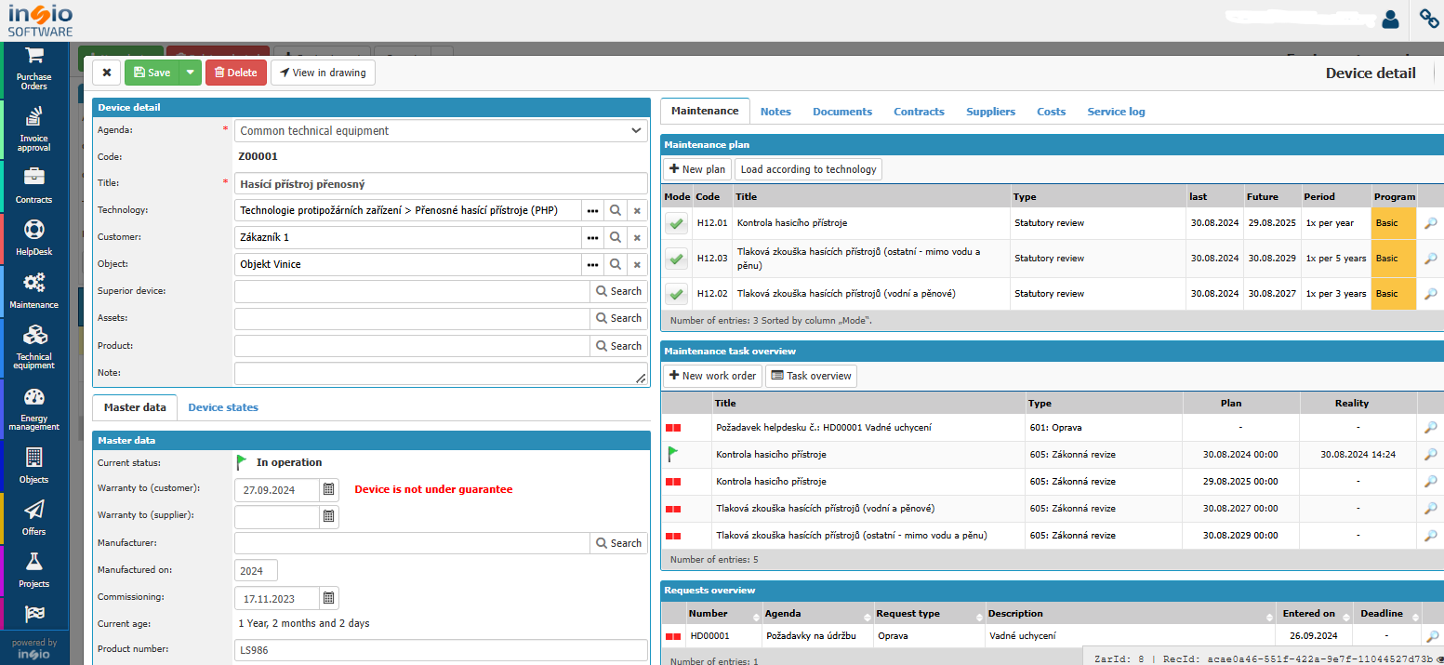
Task: Click inside the Note input field
Action: click(x=437, y=372)
